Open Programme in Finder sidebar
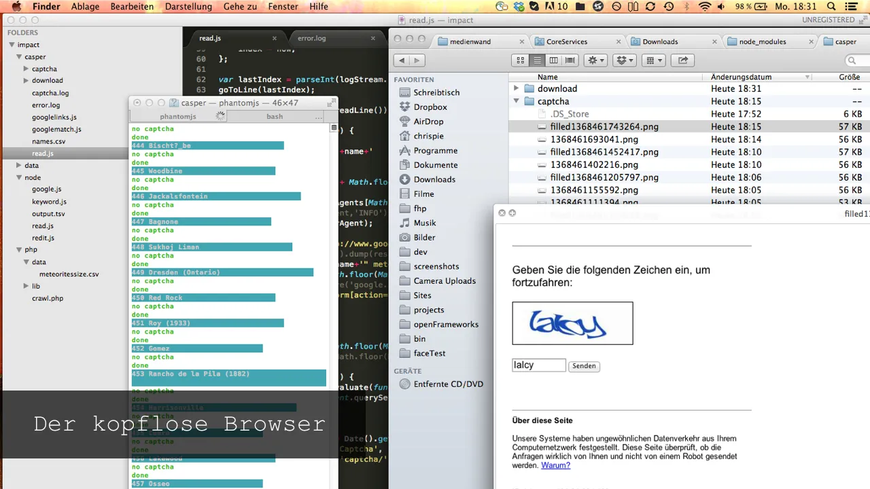This screenshot has height=489, width=870. point(435,151)
